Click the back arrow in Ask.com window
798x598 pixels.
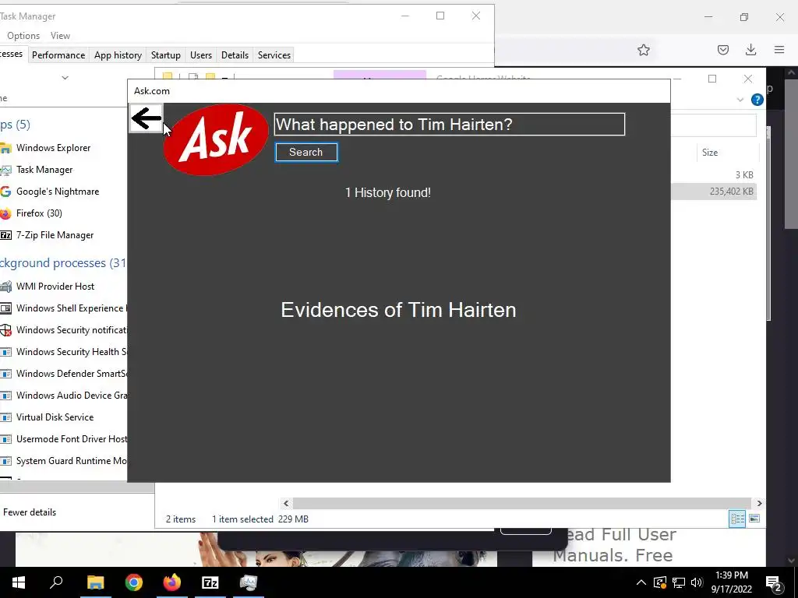tap(146, 118)
